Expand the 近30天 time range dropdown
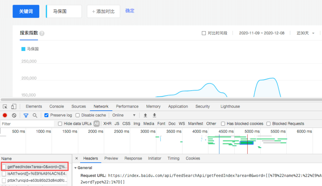Viewport: 322px width, 186px height. [306, 33]
